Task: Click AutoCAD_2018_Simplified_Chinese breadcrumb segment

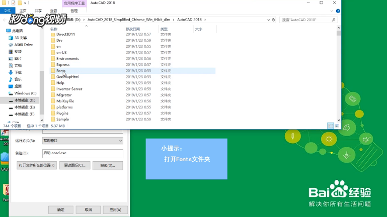Action: (x=129, y=20)
